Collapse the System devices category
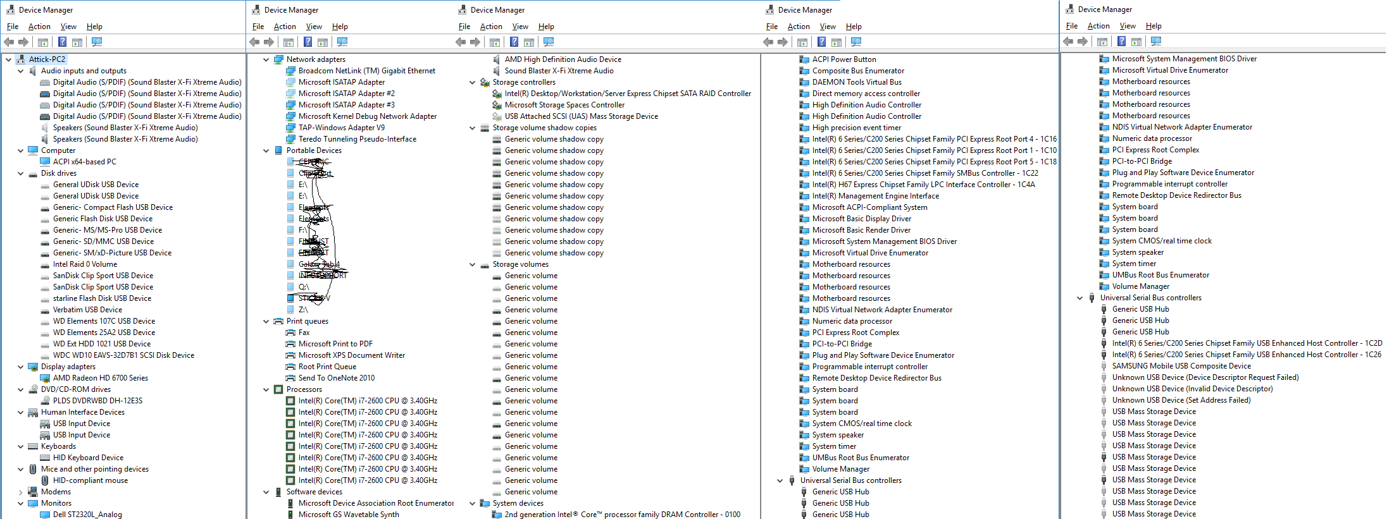1387x519 pixels. [x=473, y=503]
